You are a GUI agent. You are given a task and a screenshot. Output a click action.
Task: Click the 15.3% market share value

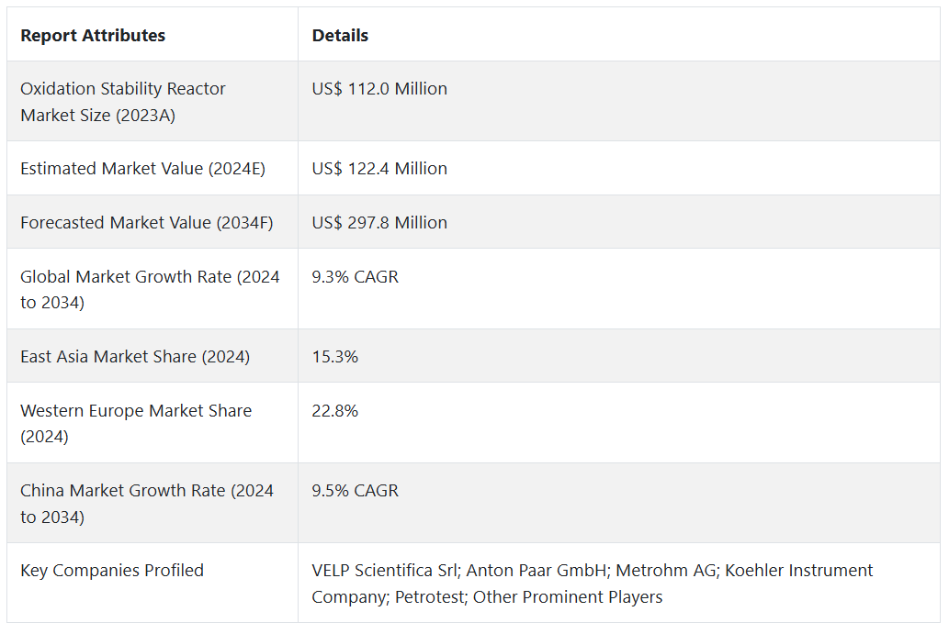click(334, 357)
